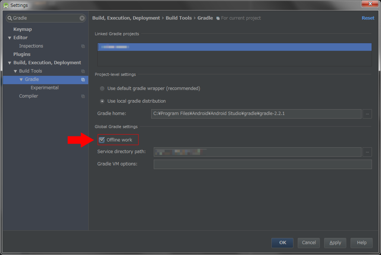Click the Reset link
381x255 pixels.
(368, 18)
